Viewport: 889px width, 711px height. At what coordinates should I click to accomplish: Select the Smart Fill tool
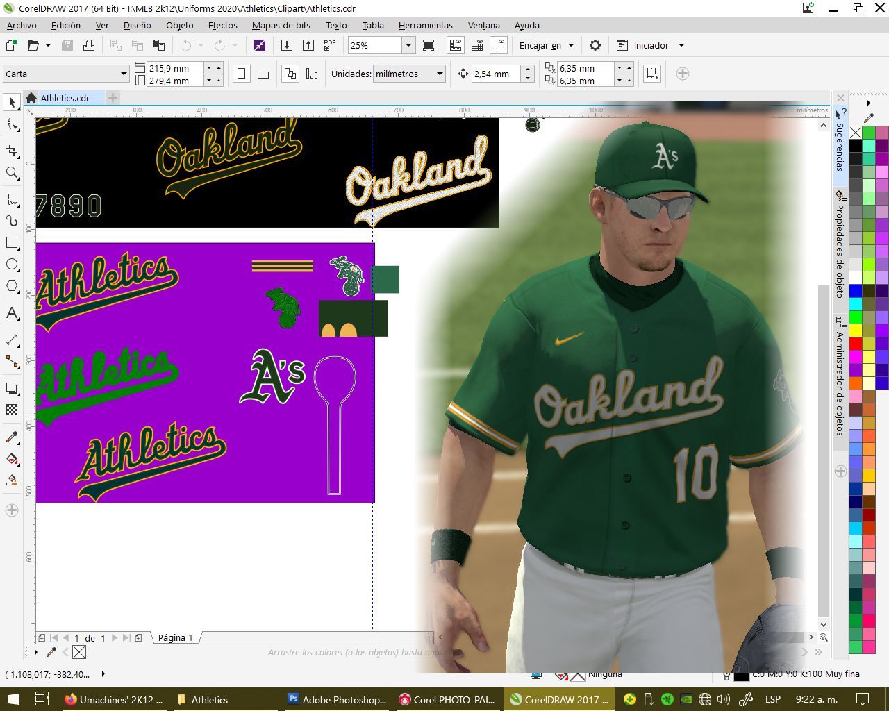coord(12,480)
